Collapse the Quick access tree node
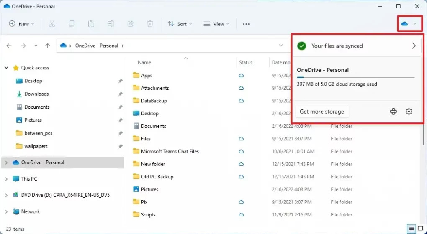This screenshot has width=427, height=234. click(7, 68)
